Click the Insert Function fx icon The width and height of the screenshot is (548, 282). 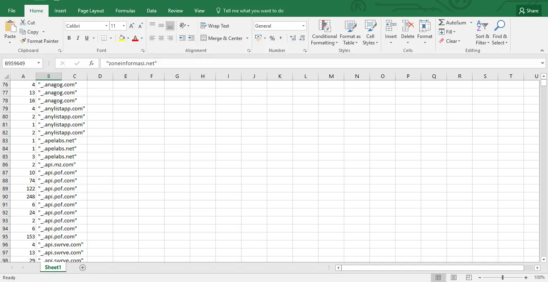click(91, 63)
